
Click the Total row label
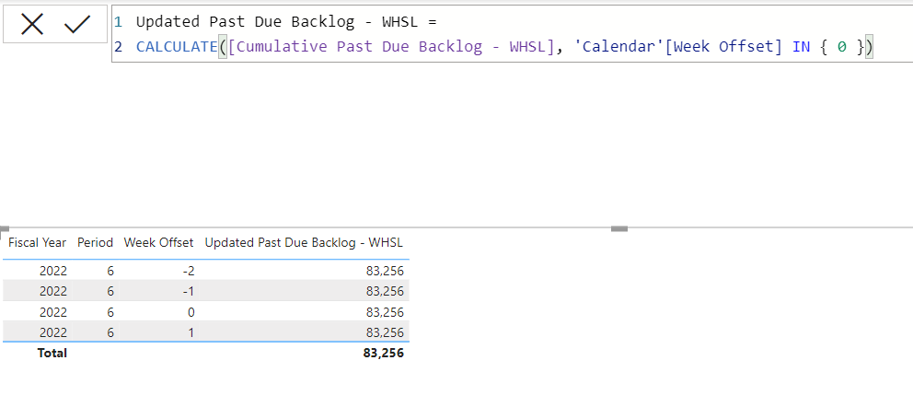tap(52, 353)
